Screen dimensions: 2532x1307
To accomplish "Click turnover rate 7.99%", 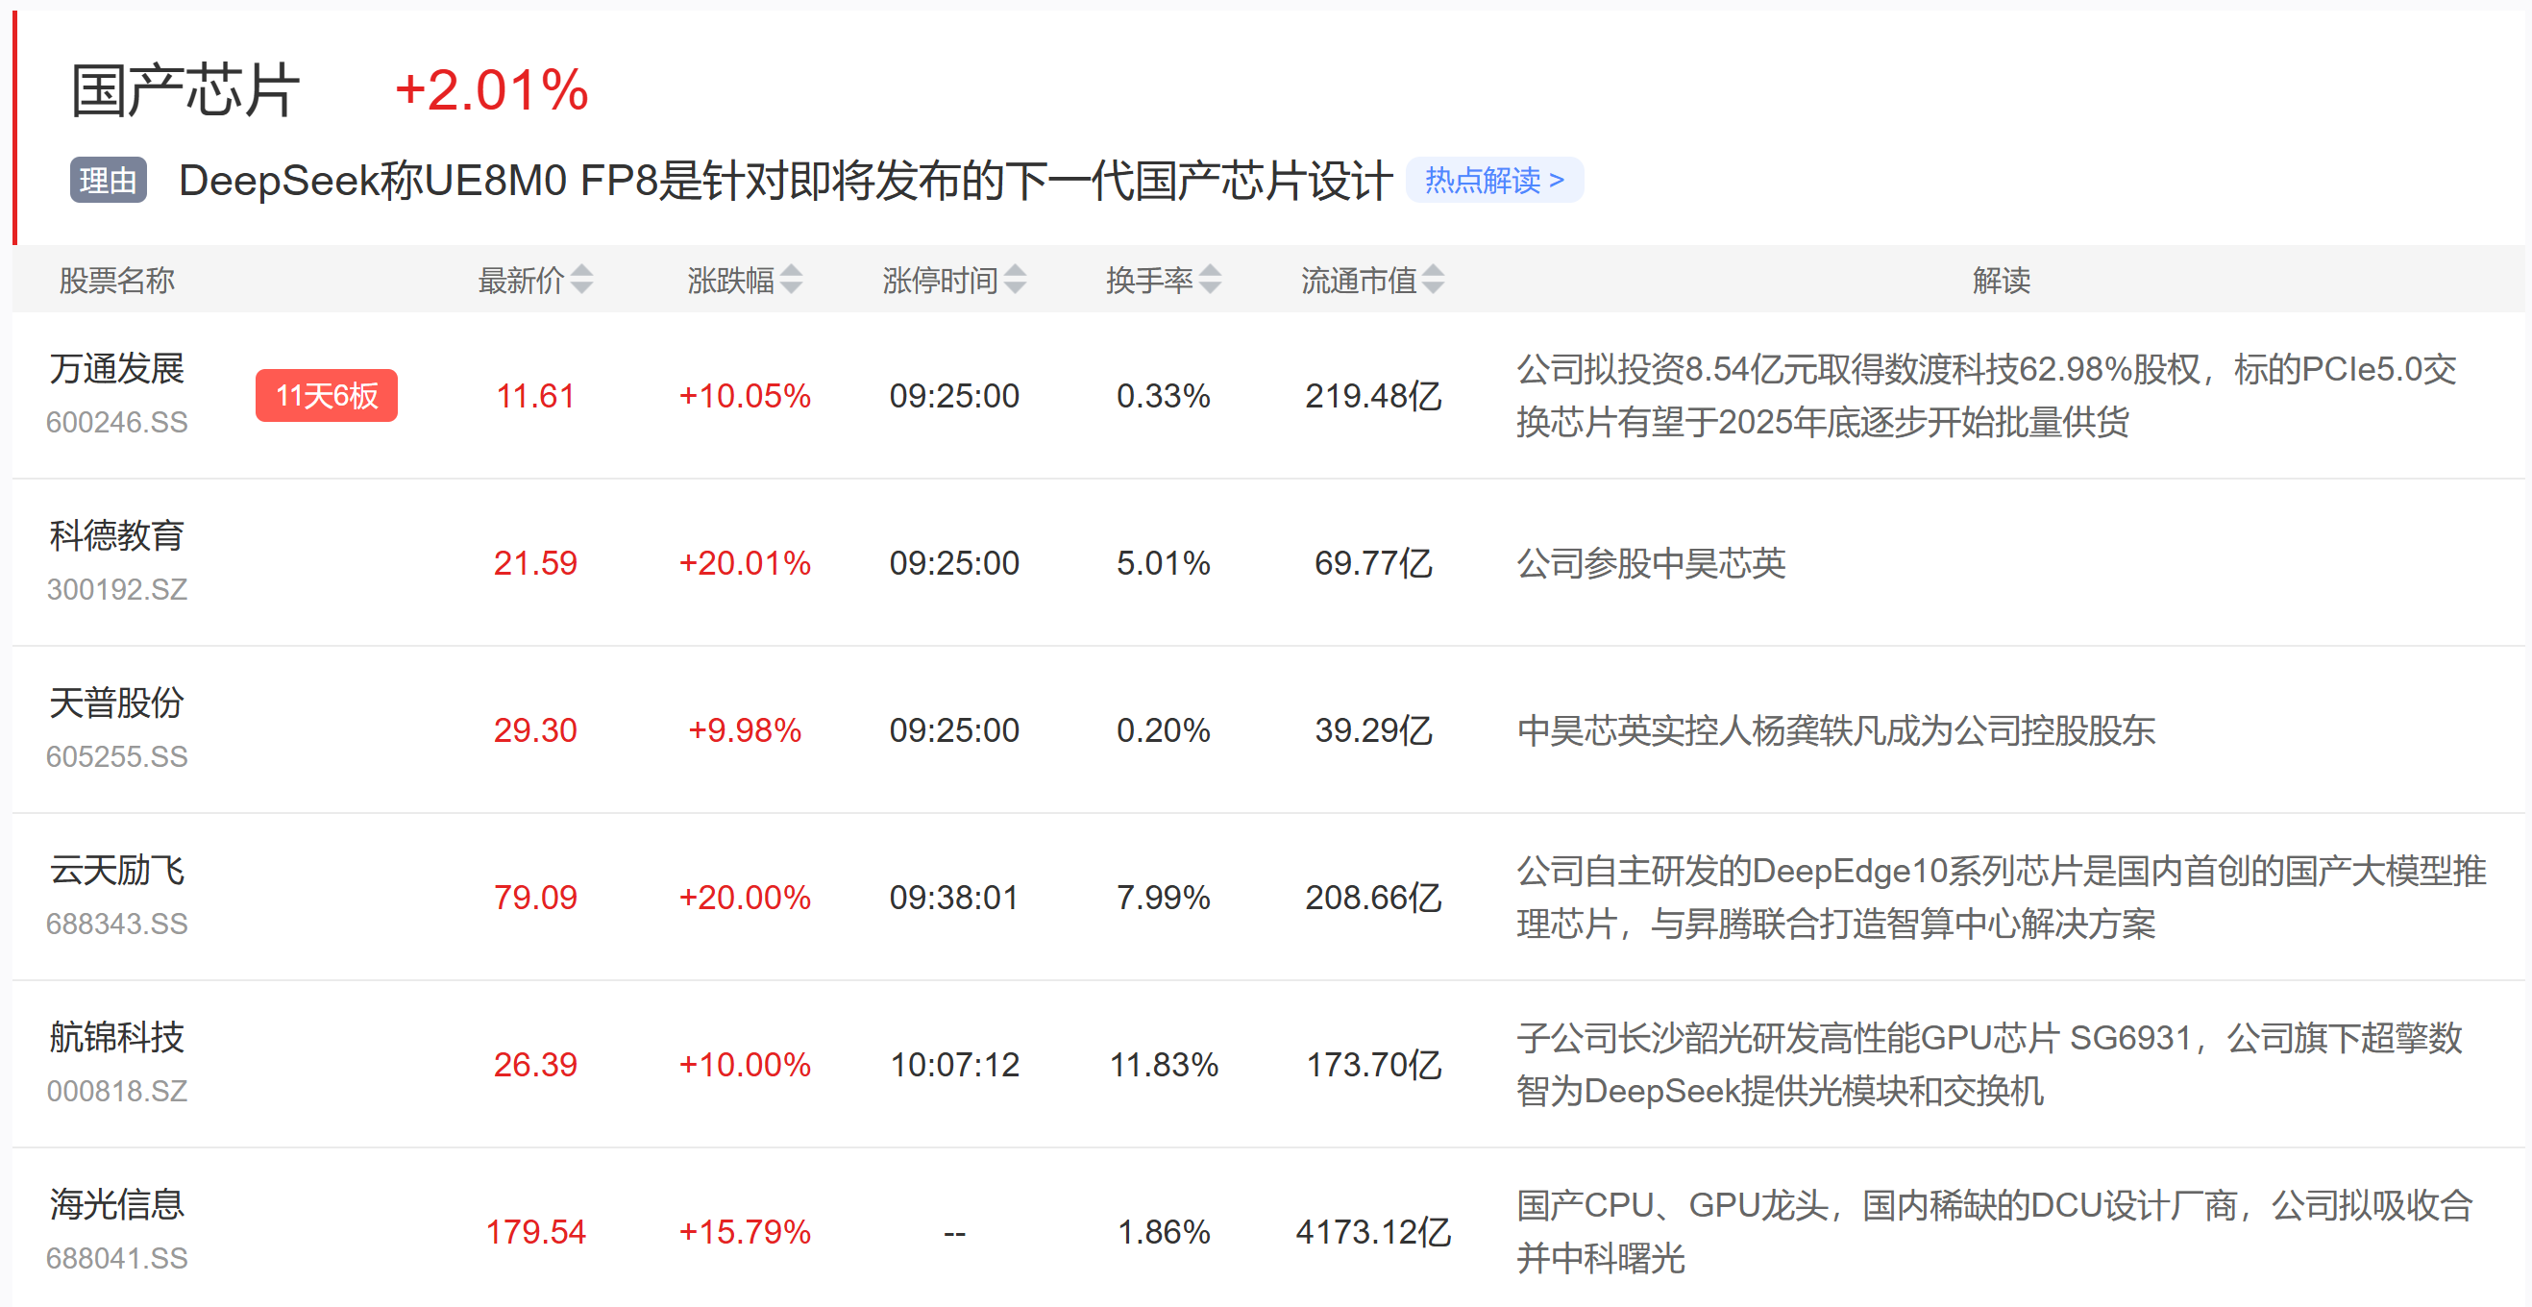I will pyautogui.click(x=1164, y=898).
